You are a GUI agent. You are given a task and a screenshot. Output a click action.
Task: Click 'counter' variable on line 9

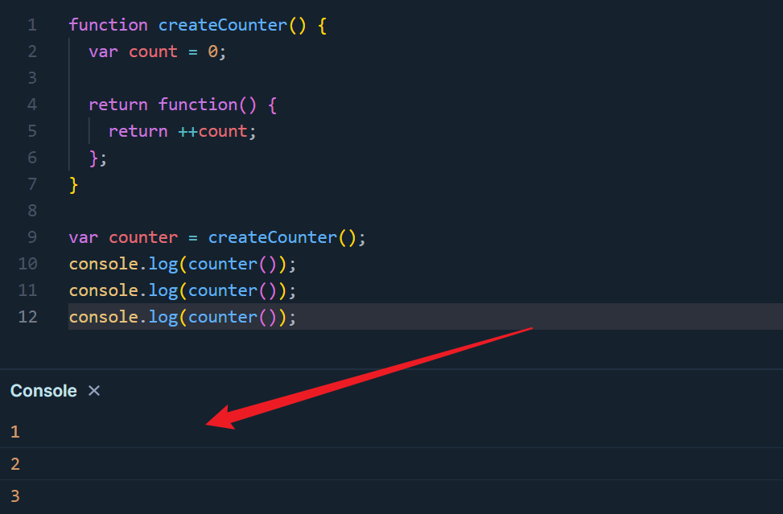[x=143, y=237]
